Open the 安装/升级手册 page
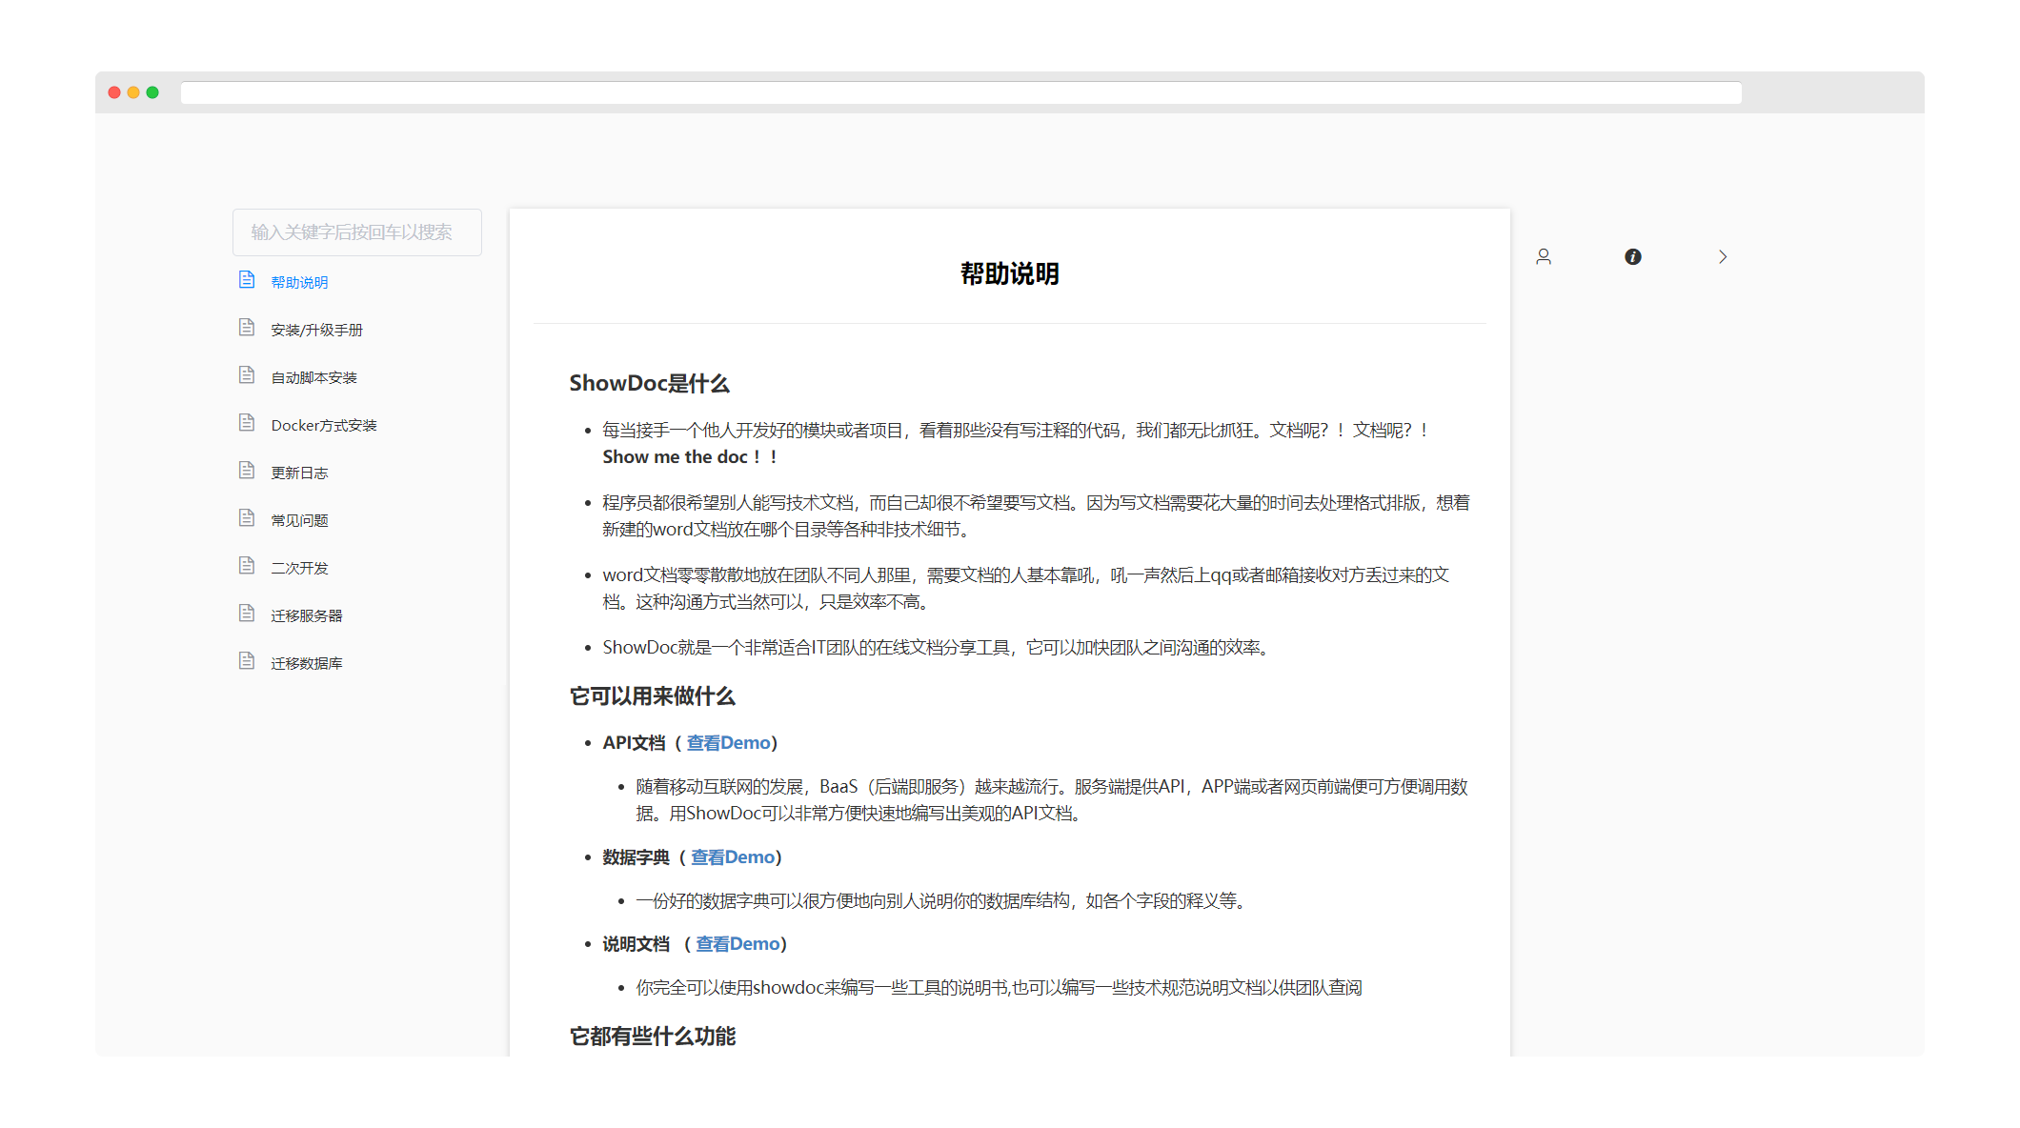 point(316,330)
